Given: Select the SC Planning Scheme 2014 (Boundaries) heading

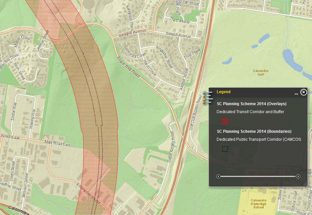Looking at the screenshot, I should 254,131.
